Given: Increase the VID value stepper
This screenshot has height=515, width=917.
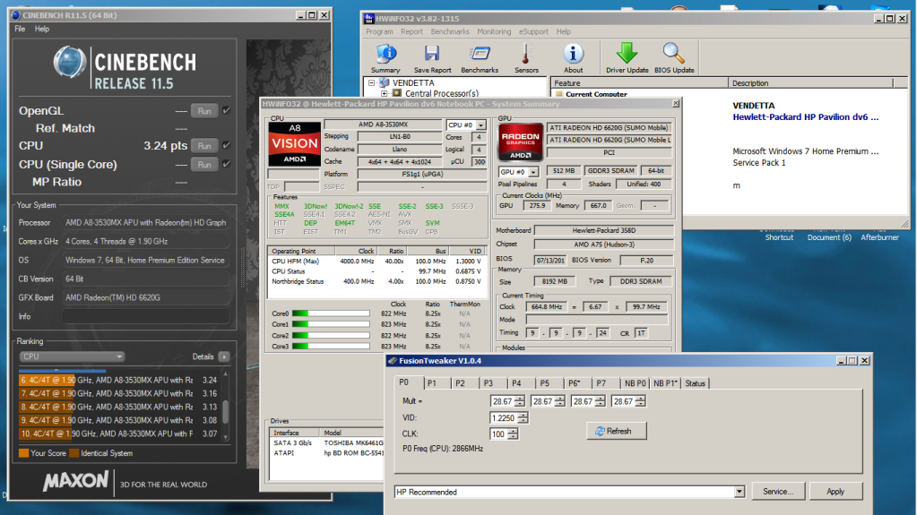Looking at the screenshot, I should [x=523, y=415].
